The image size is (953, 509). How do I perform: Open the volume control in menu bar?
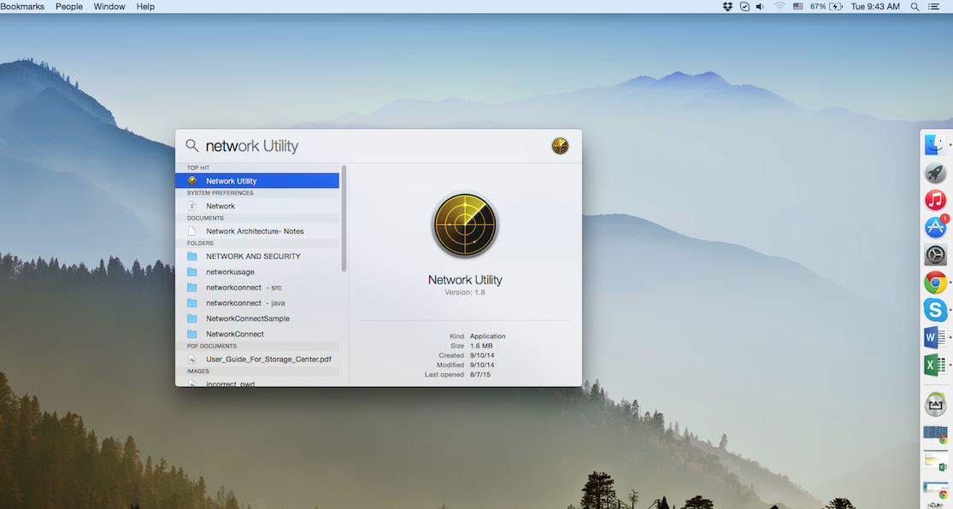[760, 7]
